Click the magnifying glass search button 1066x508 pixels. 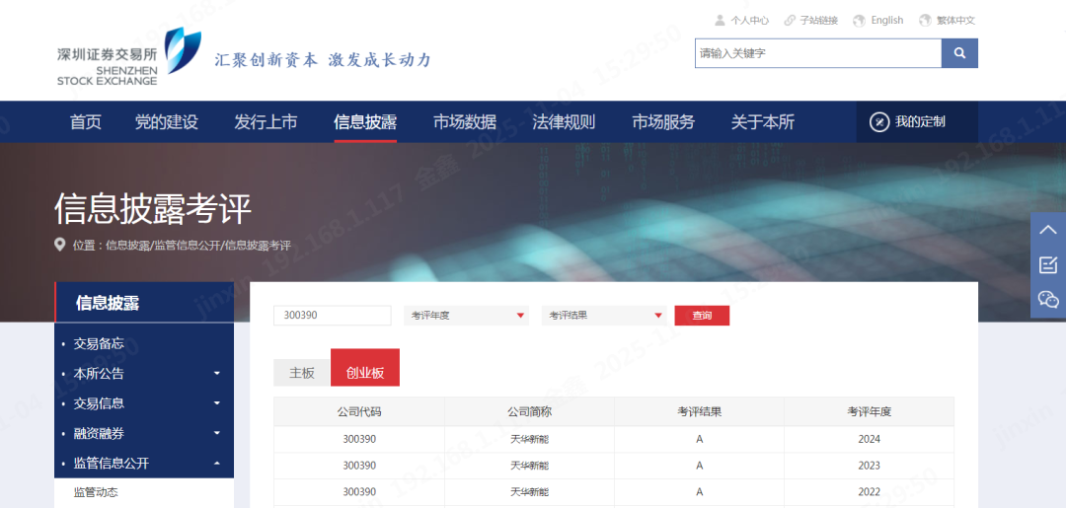[x=958, y=53]
